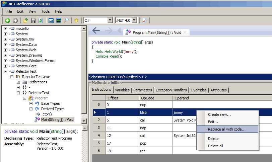Choose Replace all with code... in context menu
Screen dimensions: 272x162
[227, 129]
